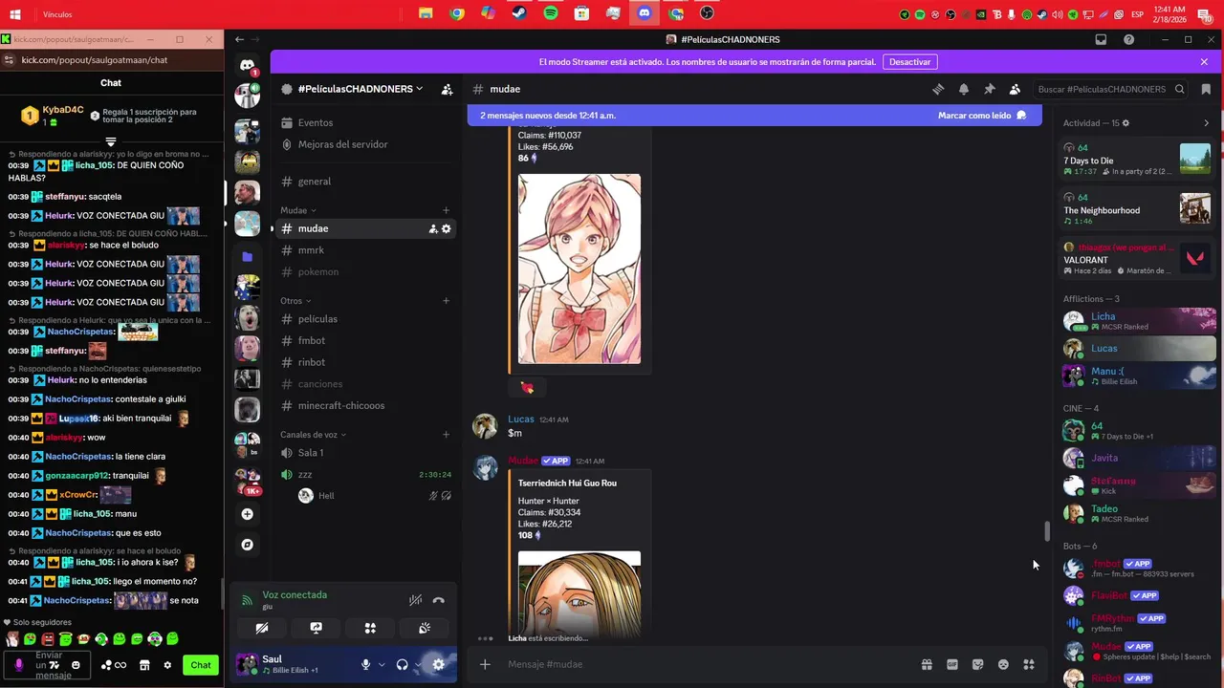
Task: Click the Threads icon in channel header
Action: [938, 89]
